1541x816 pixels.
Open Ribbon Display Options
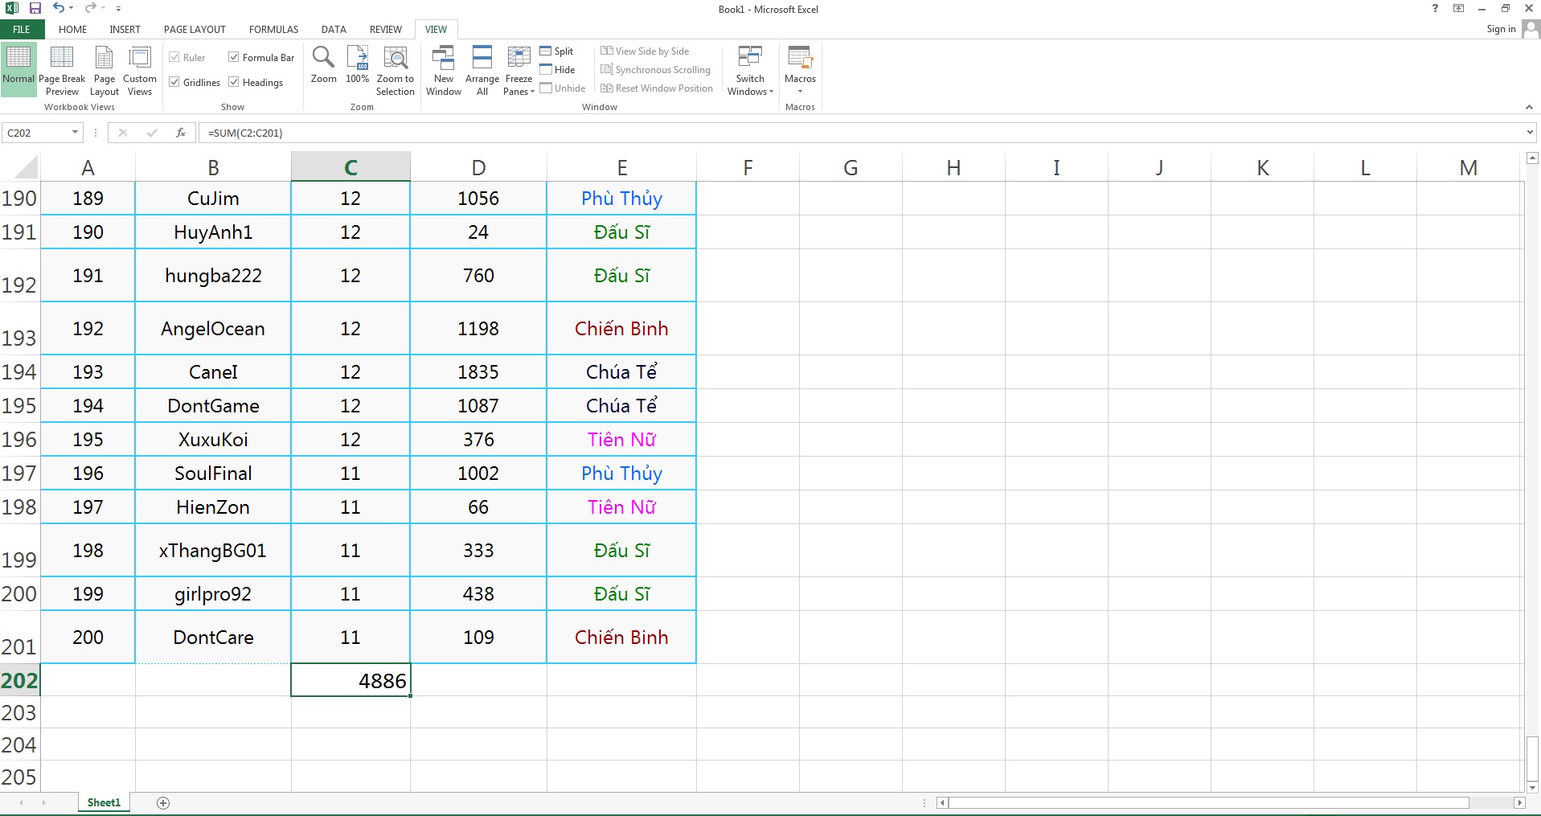[1459, 9]
